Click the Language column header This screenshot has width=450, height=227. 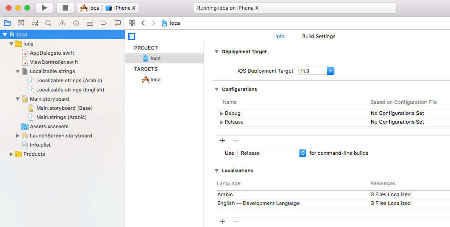(229, 183)
